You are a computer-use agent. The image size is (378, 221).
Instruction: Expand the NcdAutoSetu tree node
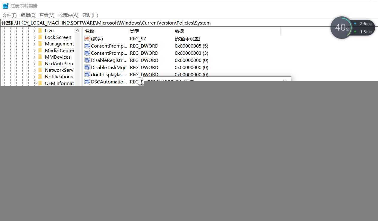point(34,64)
